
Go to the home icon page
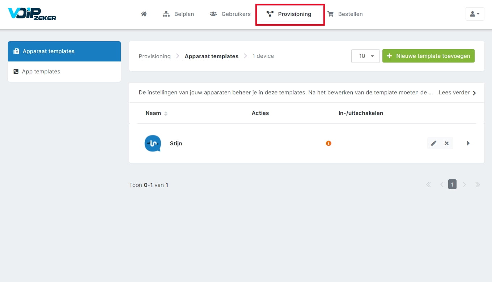click(144, 14)
